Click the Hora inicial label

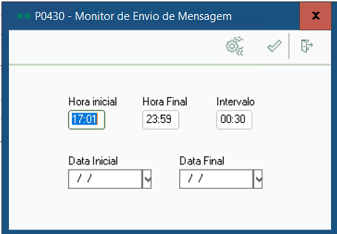coord(92,102)
